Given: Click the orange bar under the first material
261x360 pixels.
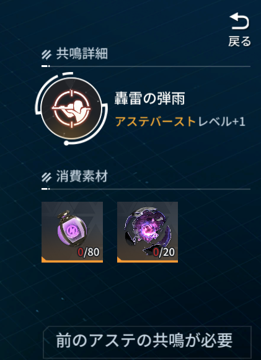Looking at the screenshot, I should pos(72,261).
